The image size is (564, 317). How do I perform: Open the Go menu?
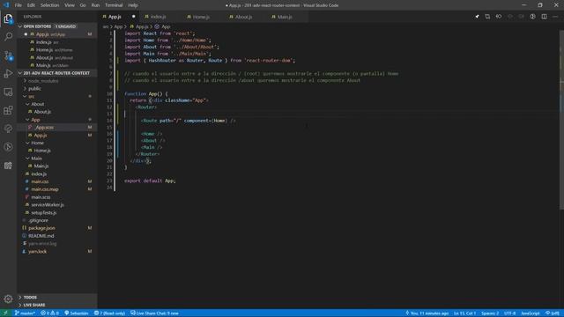(83, 5)
